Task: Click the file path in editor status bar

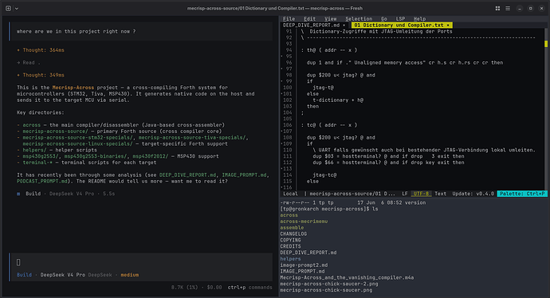Action: [352, 194]
